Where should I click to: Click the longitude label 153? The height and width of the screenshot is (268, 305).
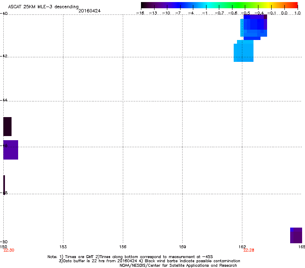pyautogui.click(x=63, y=247)
